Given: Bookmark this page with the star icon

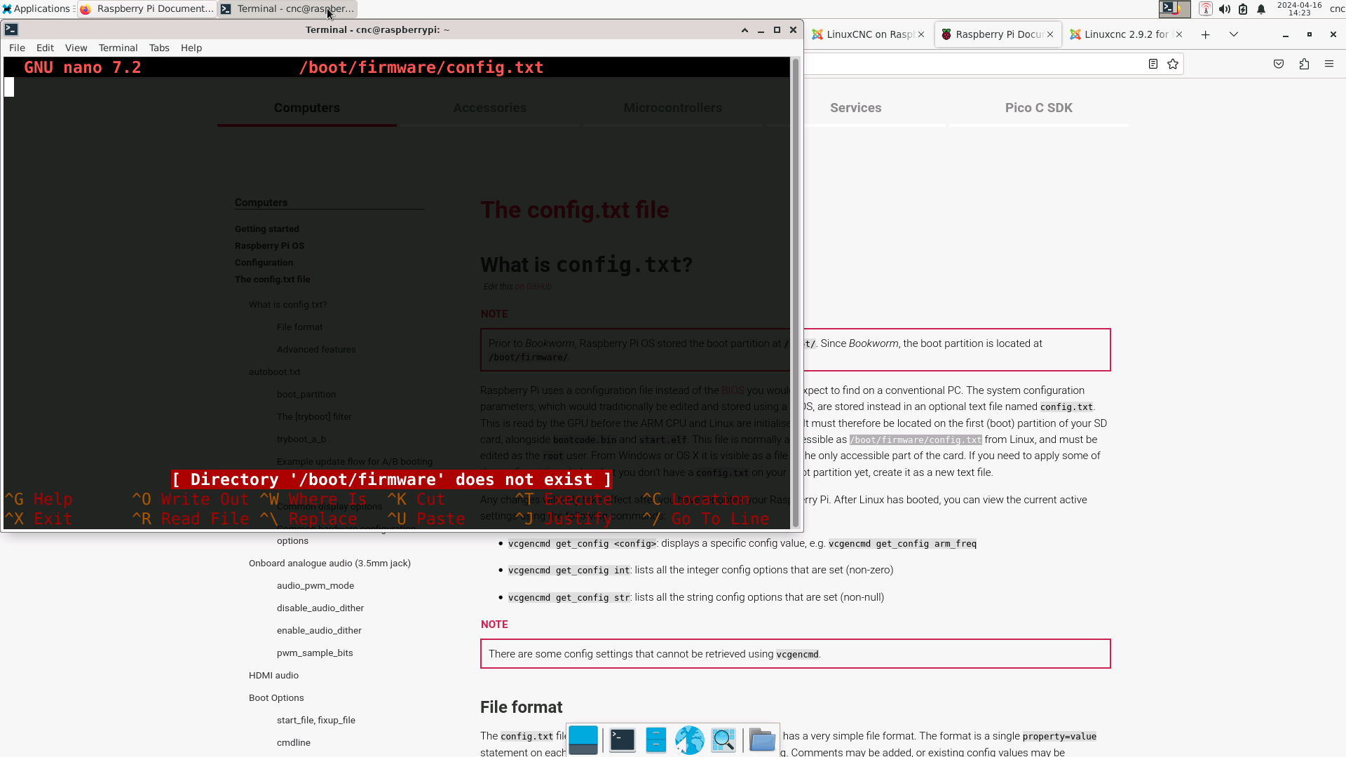Looking at the screenshot, I should click(1173, 64).
